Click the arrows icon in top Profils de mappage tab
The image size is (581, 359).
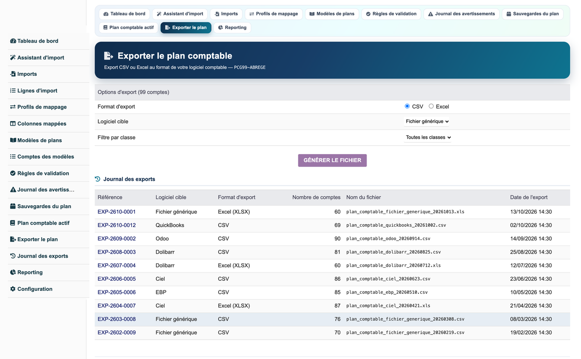click(252, 14)
